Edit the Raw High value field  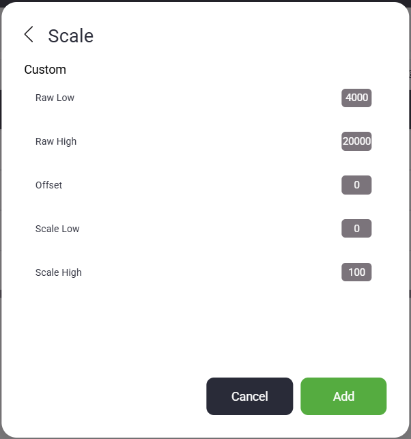pyautogui.click(x=356, y=141)
